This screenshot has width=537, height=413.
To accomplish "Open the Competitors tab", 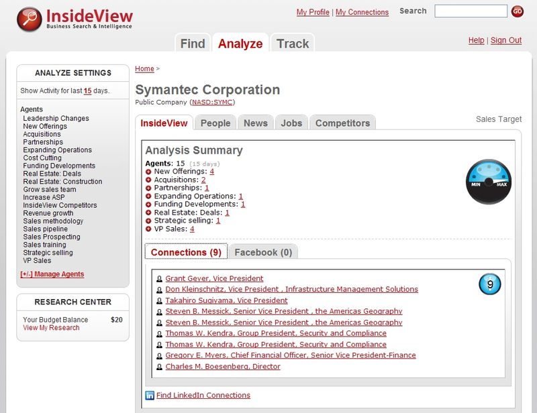I will click(342, 123).
